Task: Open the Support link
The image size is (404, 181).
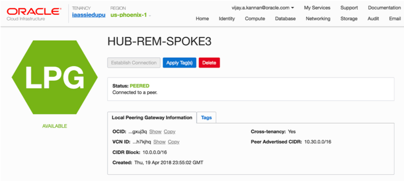Action: (x=349, y=7)
